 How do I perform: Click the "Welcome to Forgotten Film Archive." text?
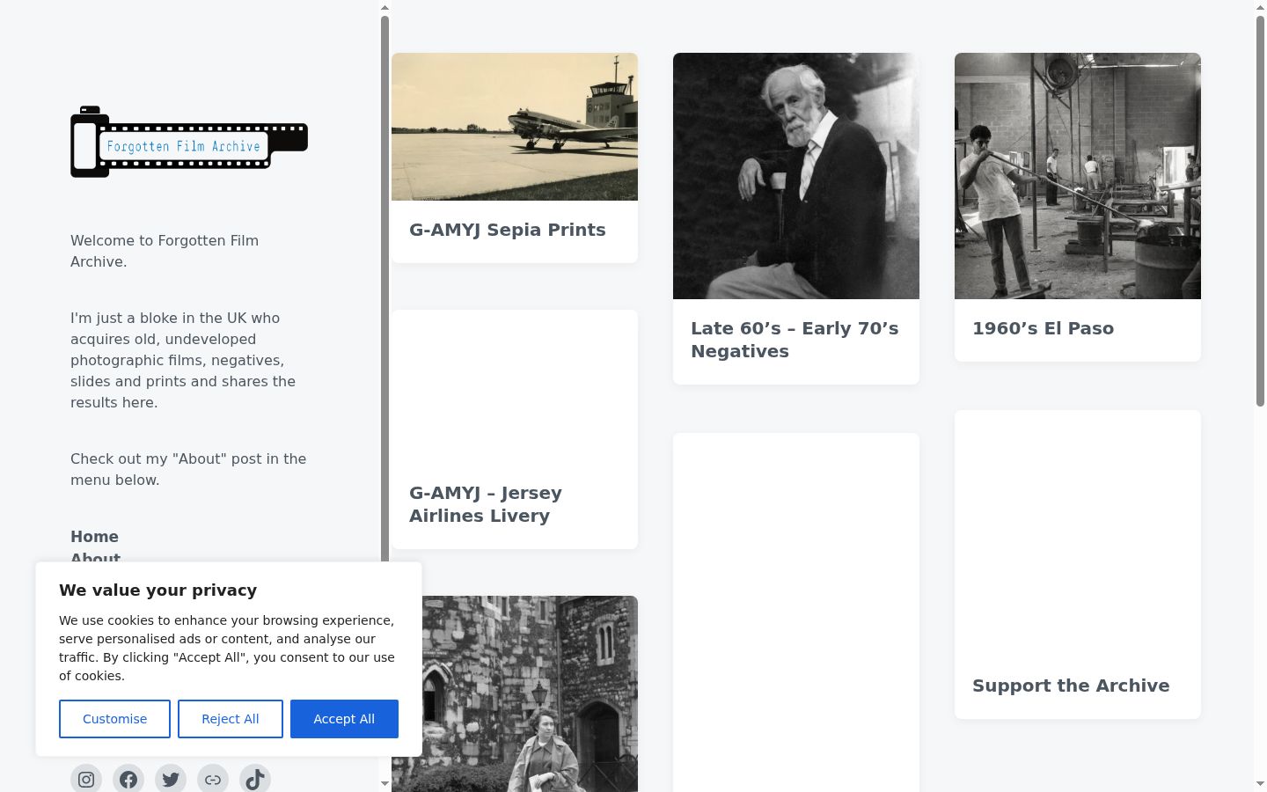click(x=165, y=251)
